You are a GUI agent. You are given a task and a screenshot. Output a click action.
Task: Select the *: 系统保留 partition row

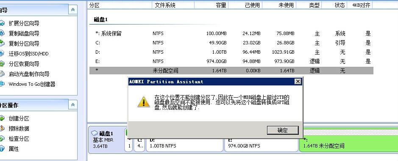click(x=231, y=33)
